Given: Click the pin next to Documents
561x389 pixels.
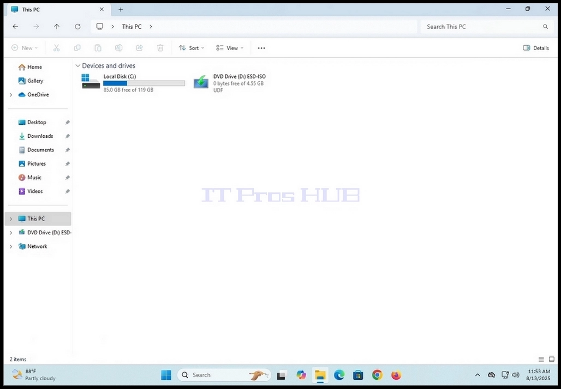Looking at the screenshot, I should (x=67, y=150).
